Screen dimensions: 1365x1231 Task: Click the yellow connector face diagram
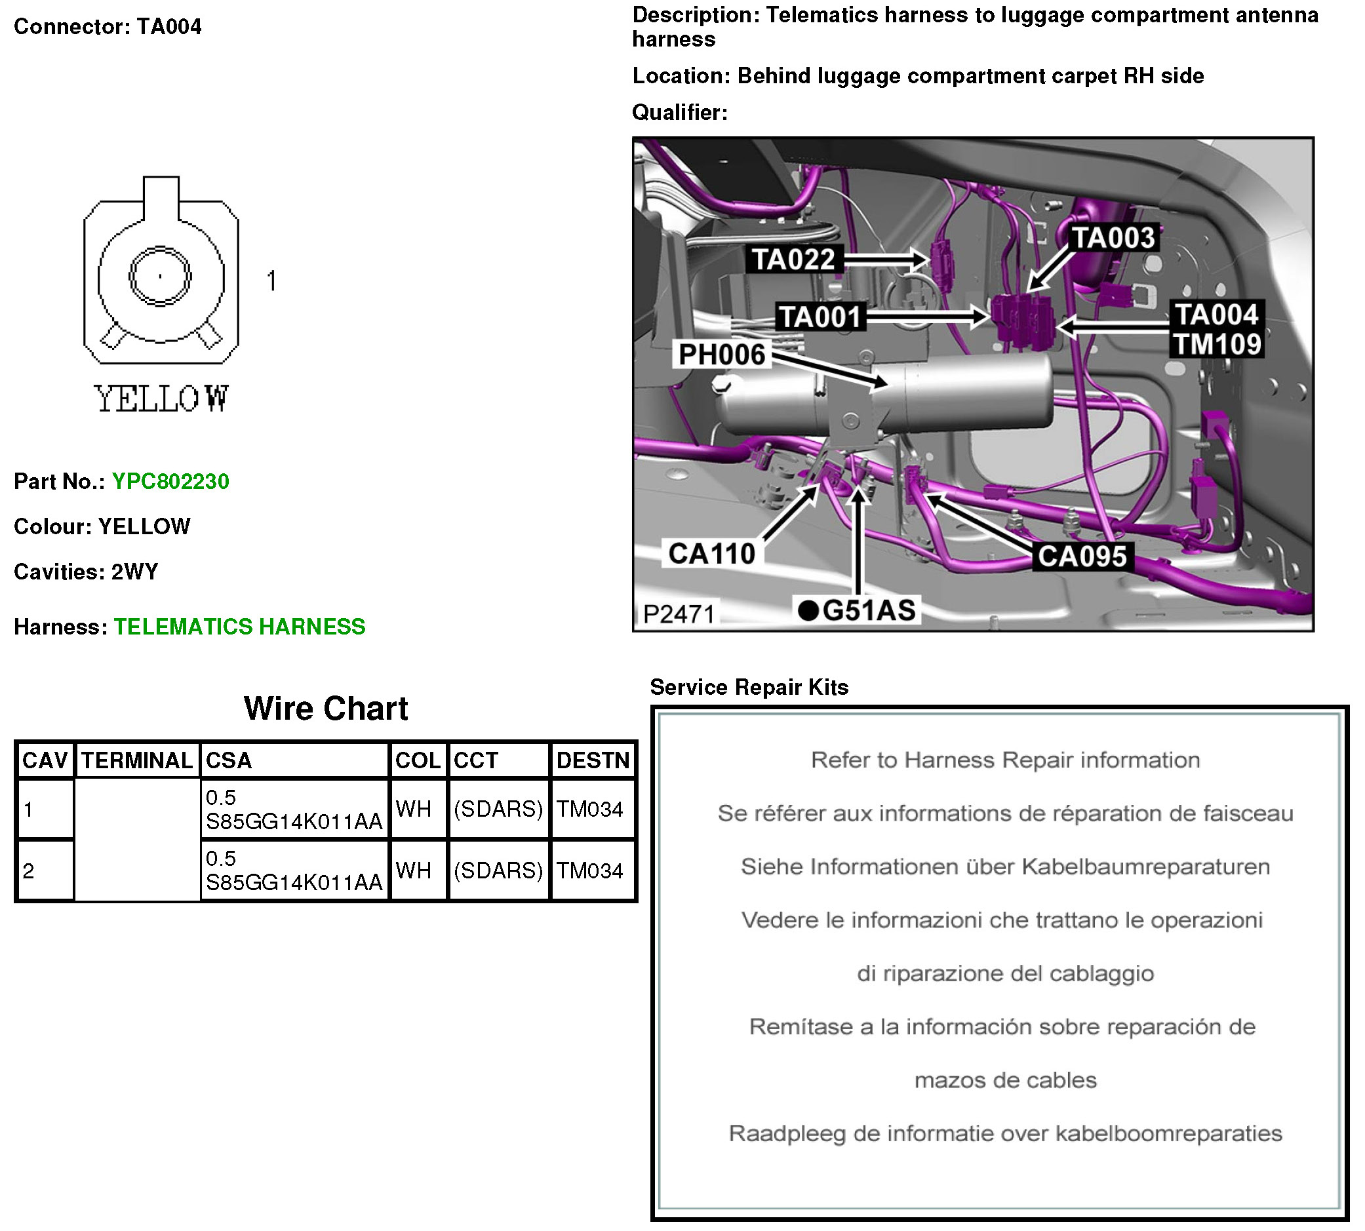coord(161,277)
